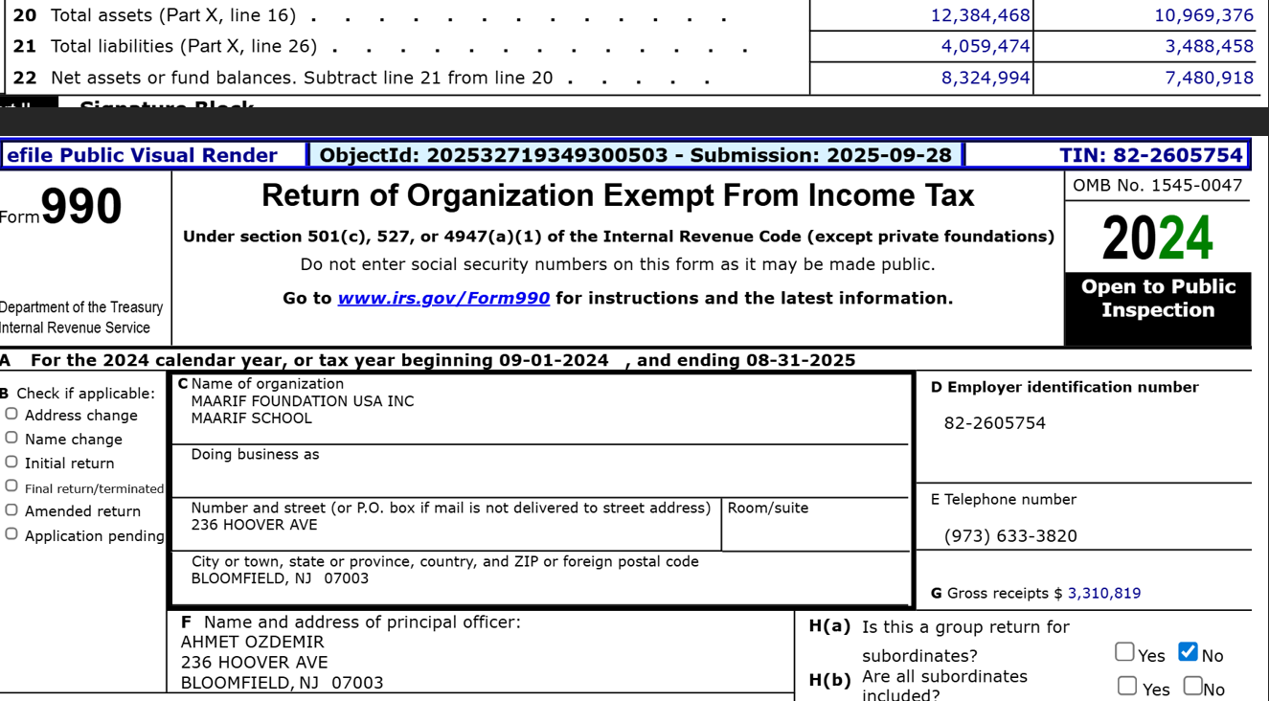Click total assets value 12,384,468
1269x701 pixels.
[x=980, y=15]
